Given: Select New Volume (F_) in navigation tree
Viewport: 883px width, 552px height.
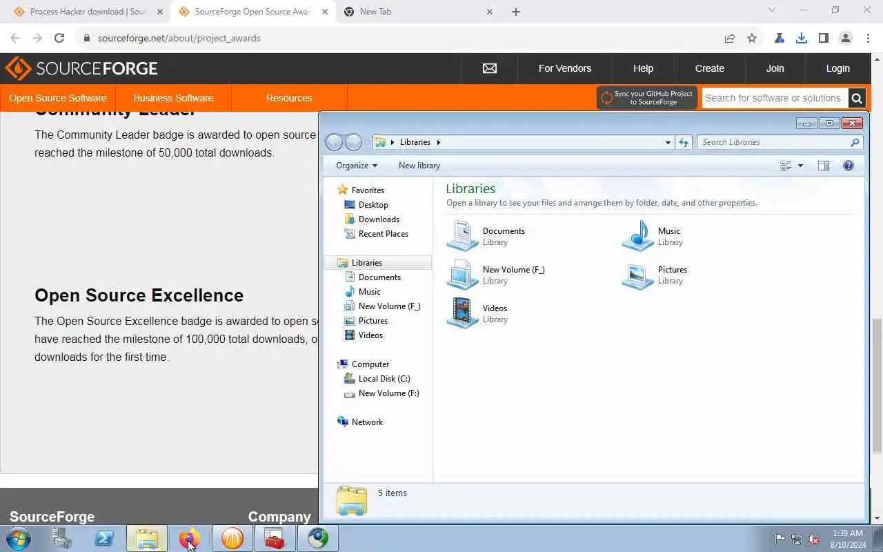Looking at the screenshot, I should 389,306.
